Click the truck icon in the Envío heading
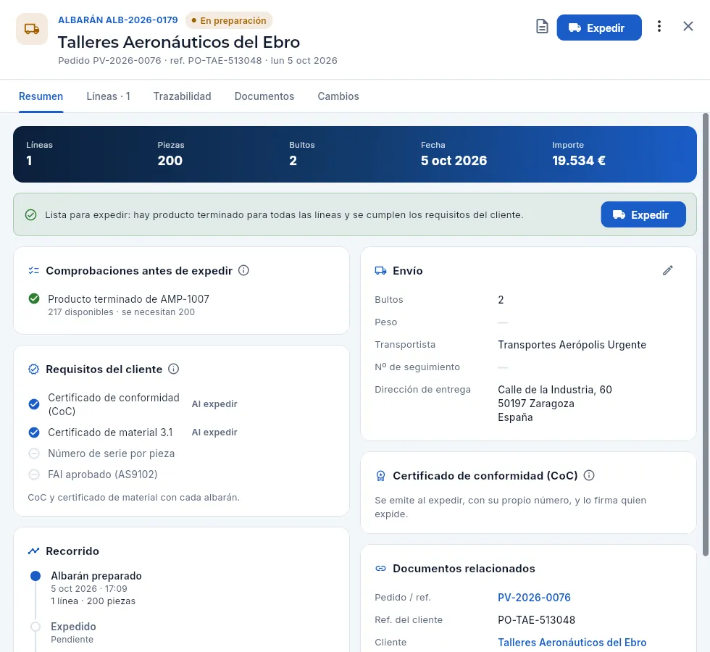 [381, 271]
